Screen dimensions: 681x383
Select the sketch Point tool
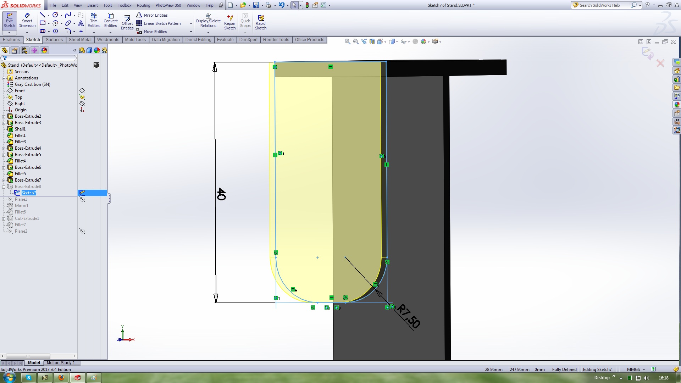coord(81,31)
